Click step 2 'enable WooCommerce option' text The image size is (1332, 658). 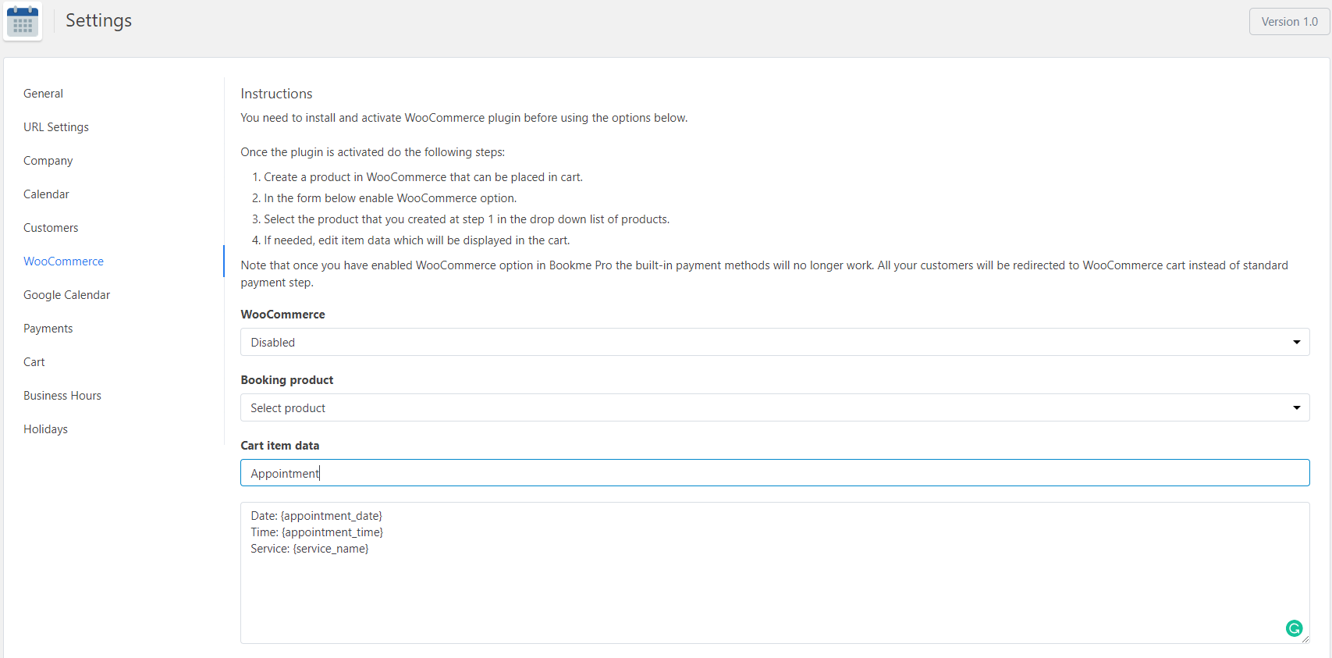(x=390, y=198)
